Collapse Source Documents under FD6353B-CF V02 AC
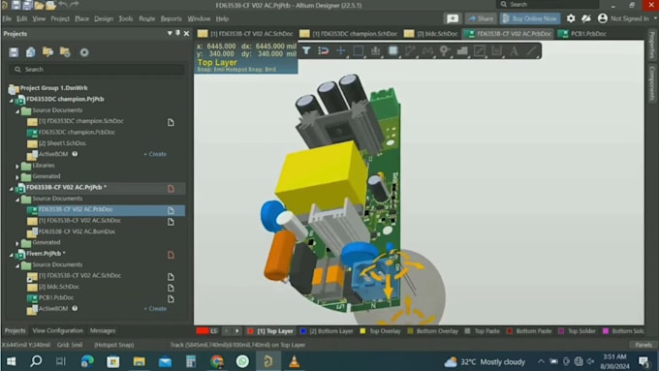Screen dimensions: 659x371 (17, 200)
